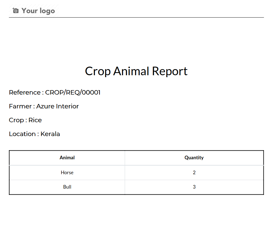
Task: Click the "Your logo" placeholder text
Action: 38,11
